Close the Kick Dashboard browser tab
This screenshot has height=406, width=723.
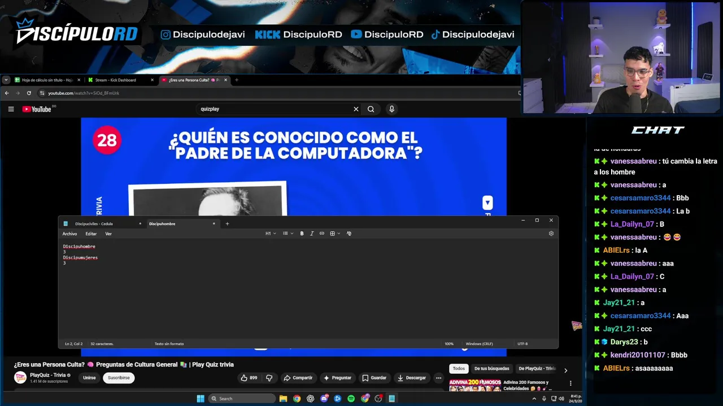tap(152, 80)
